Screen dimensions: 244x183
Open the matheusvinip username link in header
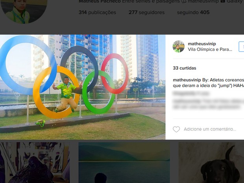[202, 44]
